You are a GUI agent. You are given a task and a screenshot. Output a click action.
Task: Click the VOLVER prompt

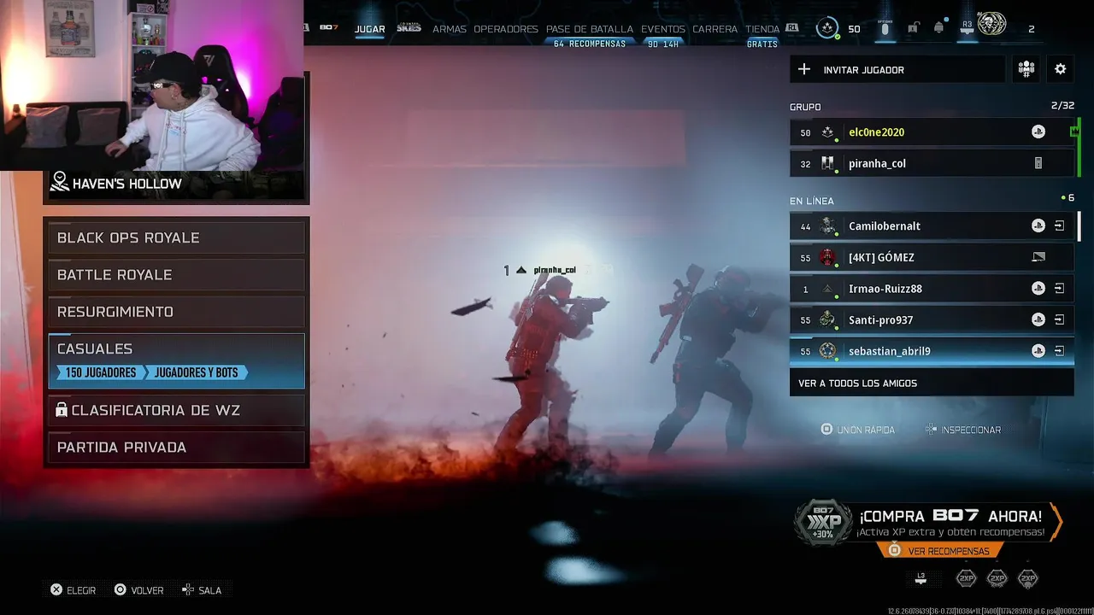pos(138,590)
